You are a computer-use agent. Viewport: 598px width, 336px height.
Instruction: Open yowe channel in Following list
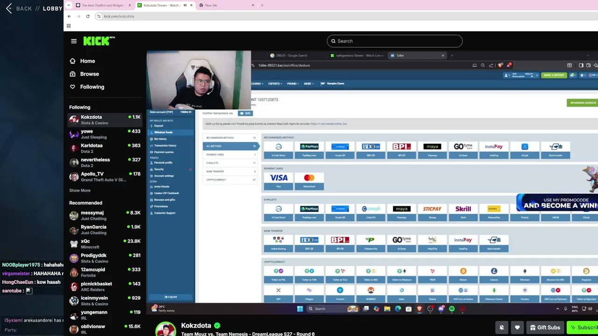pyautogui.click(x=105, y=134)
